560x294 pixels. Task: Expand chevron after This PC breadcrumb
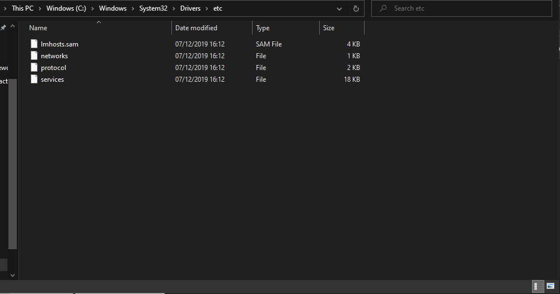pyautogui.click(x=40, y=8)
